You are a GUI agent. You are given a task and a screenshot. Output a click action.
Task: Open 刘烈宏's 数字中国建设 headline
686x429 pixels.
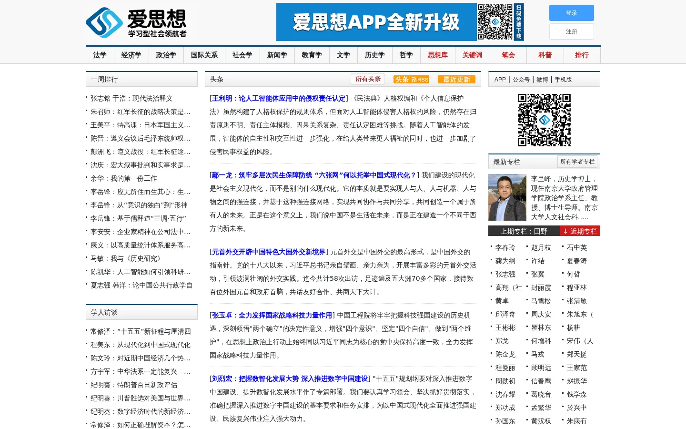tap(290, 378)
